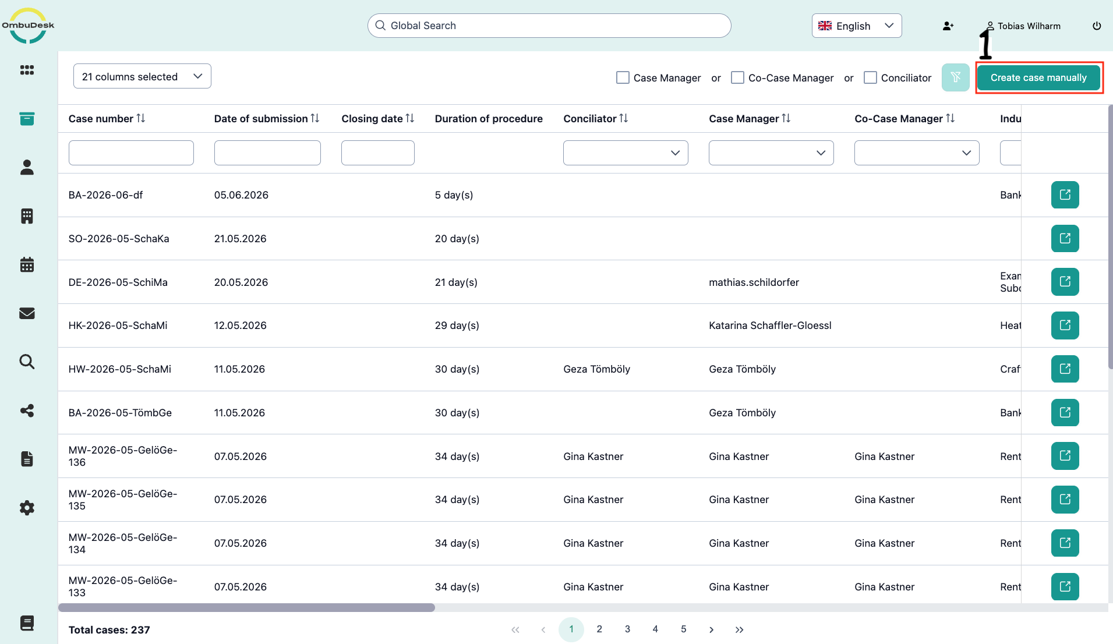Open the search magnifier icon in sidebar
Image resolution: width=1113 pixels, height=644 pixels.
click(x=27, y=362)
